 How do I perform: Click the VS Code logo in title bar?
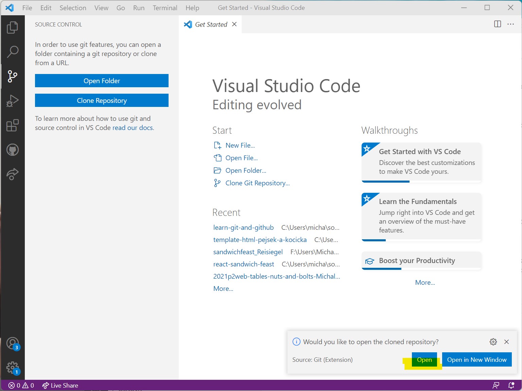coord(10,8)
